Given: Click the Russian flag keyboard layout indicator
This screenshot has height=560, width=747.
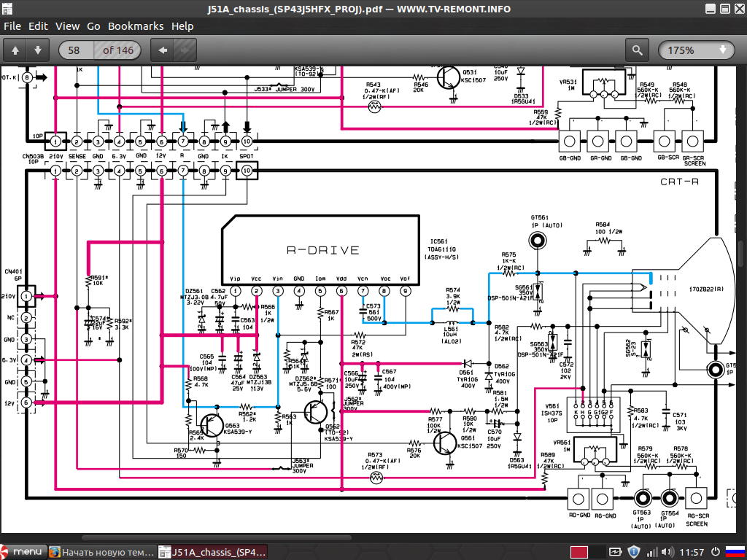Looking at the screenshot, I should pyautogui.click(x=735, y=552).
